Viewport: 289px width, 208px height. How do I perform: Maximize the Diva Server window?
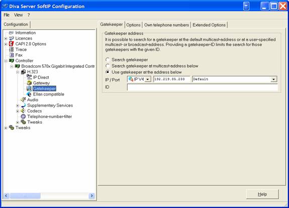(x=274, y=6)
